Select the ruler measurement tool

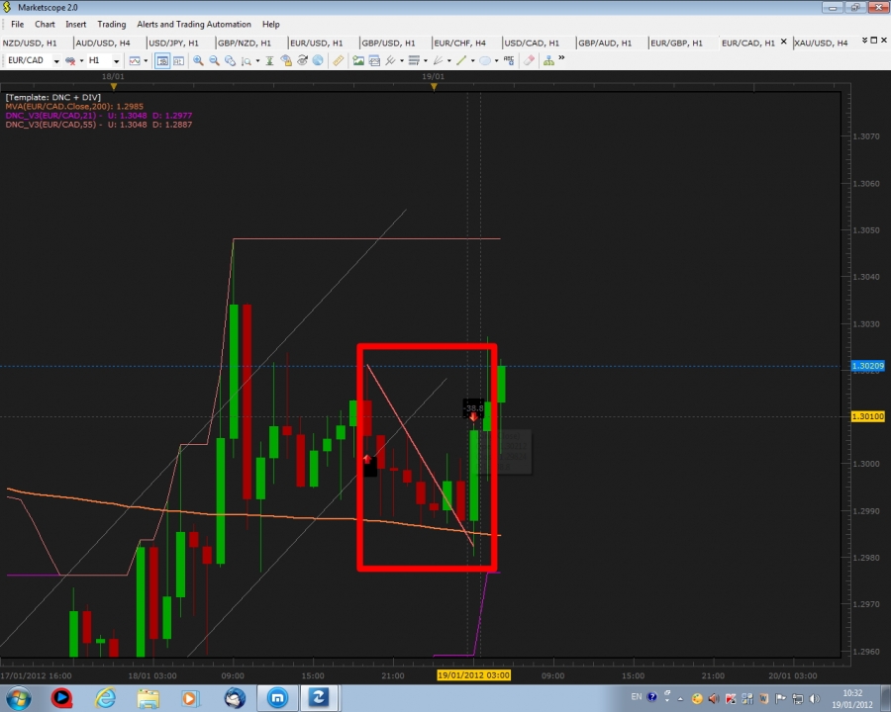click(x=338, y=60)
